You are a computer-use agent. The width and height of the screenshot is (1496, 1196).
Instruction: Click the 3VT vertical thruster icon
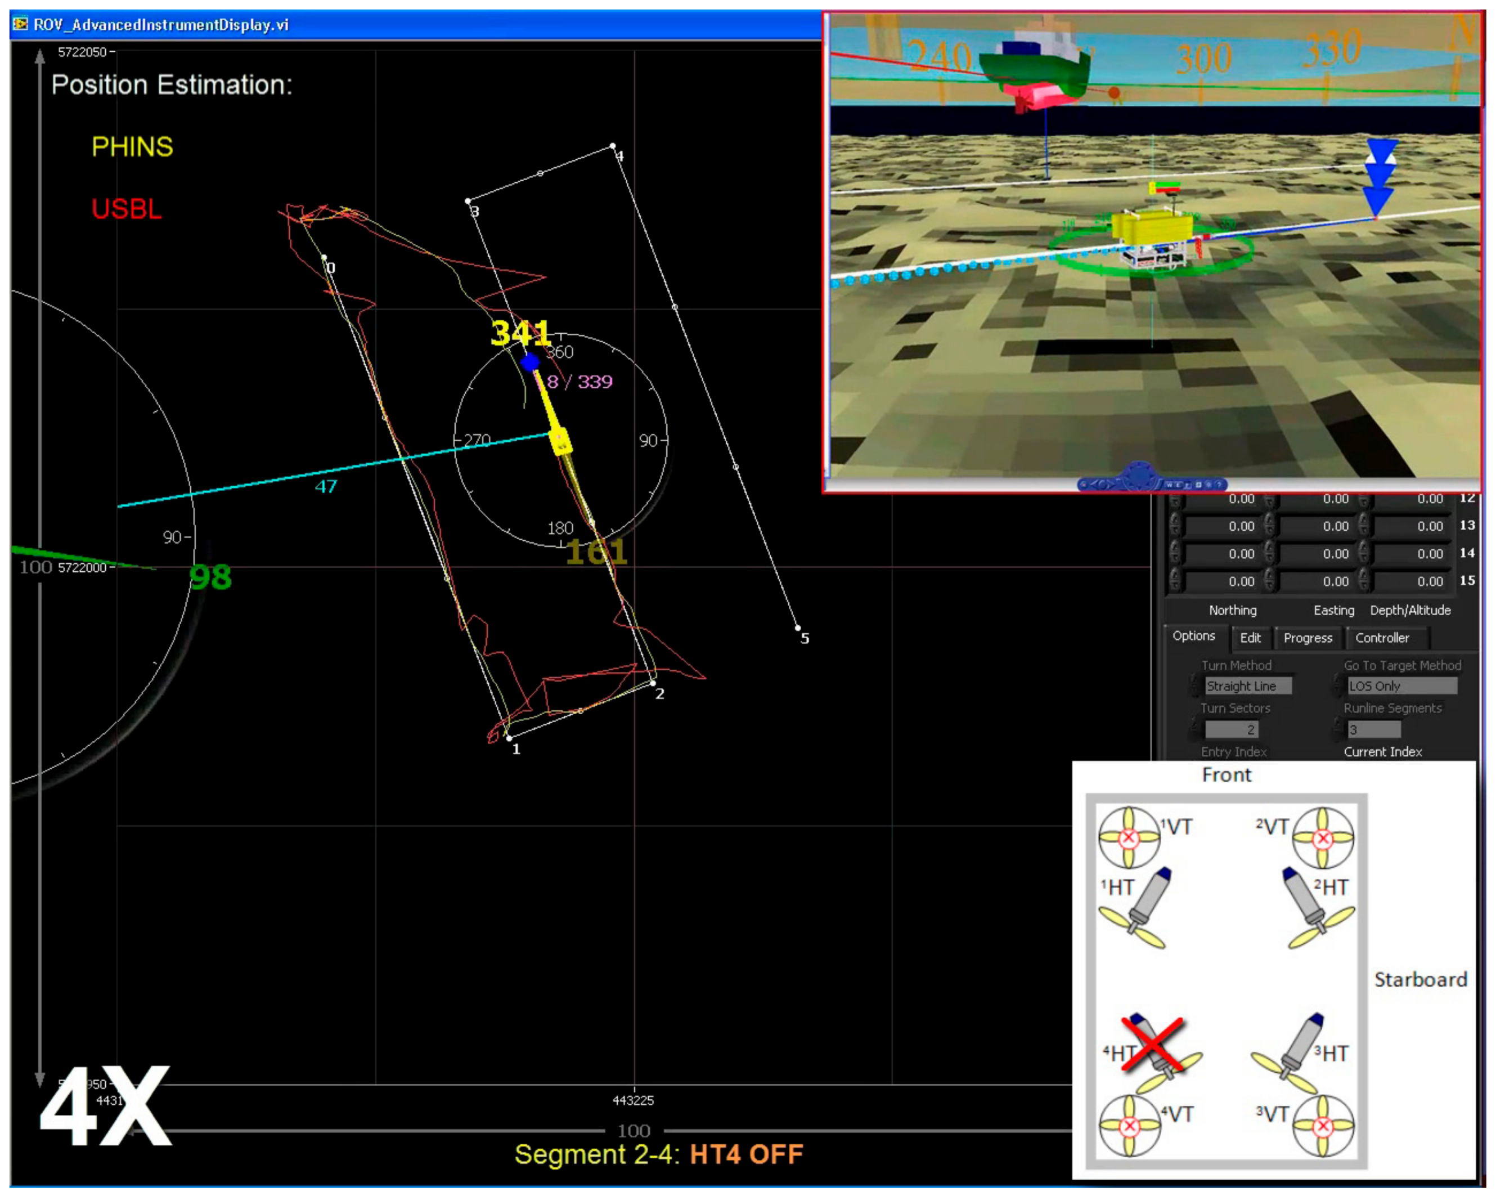pos(1323,1125)
